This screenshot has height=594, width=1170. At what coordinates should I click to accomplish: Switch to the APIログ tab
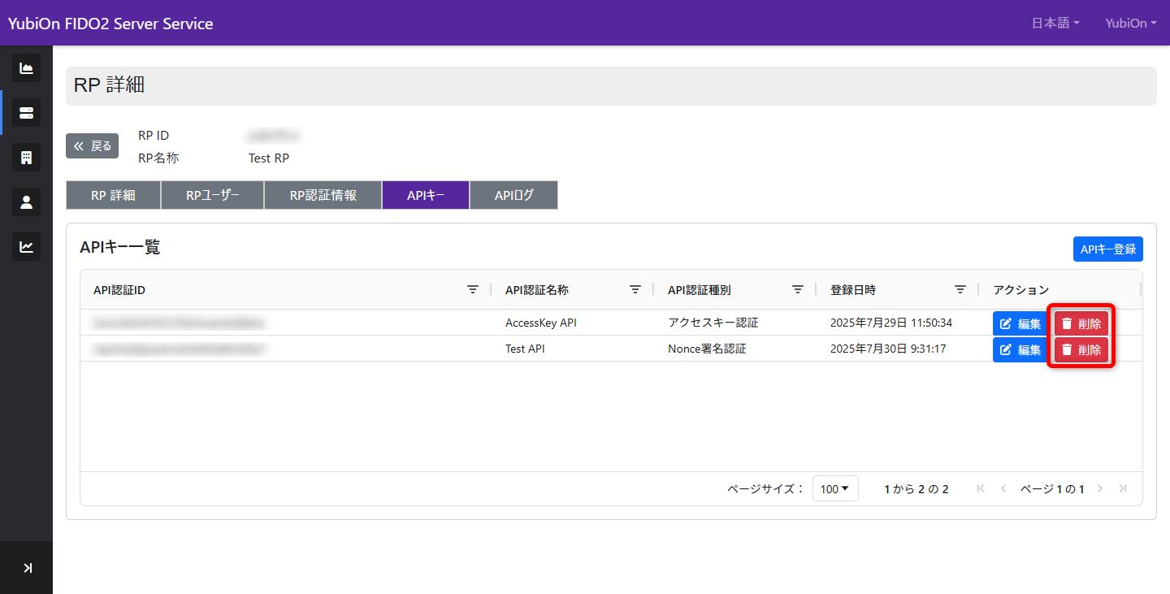click(x=513, y=195)
